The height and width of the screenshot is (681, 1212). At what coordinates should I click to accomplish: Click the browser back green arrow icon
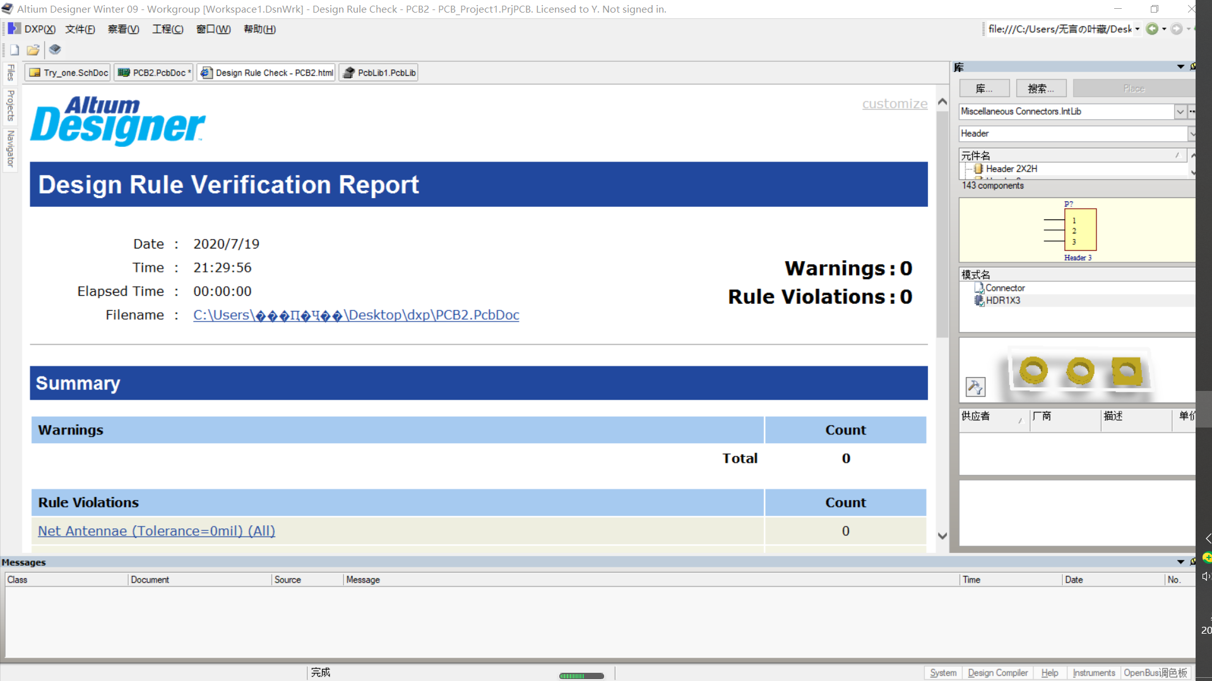pyautogui.click(x=1152, y=29)
